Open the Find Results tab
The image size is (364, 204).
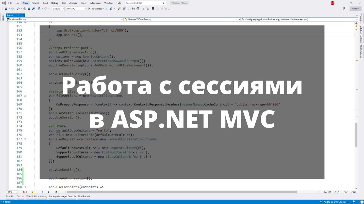(84, 196)
